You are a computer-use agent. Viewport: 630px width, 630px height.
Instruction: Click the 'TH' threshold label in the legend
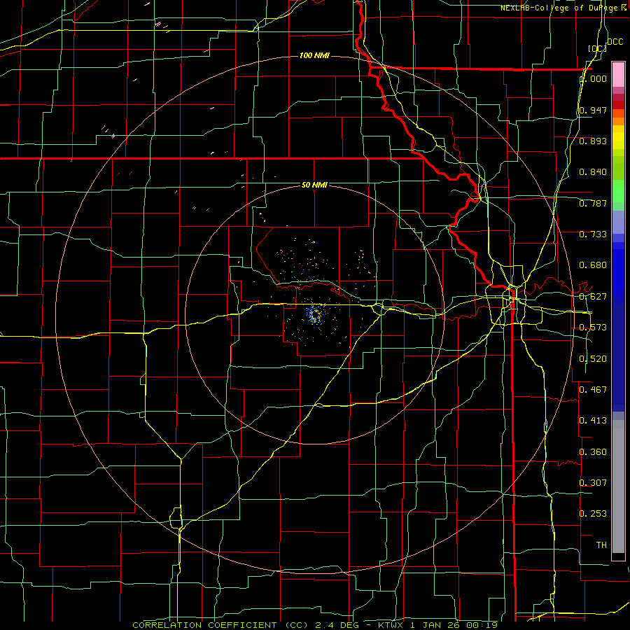(x=601, y=545)
